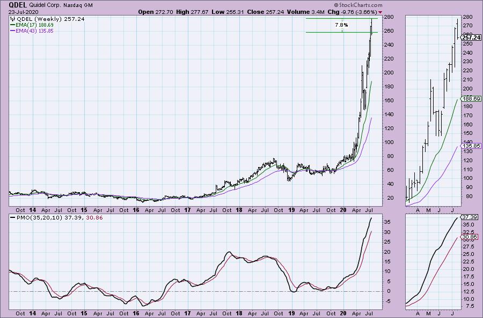This screenshot has width=483, height=318.
Task: Click the 135.85 EMA tag on zoom panel
Action: click(x=471, y=146)
